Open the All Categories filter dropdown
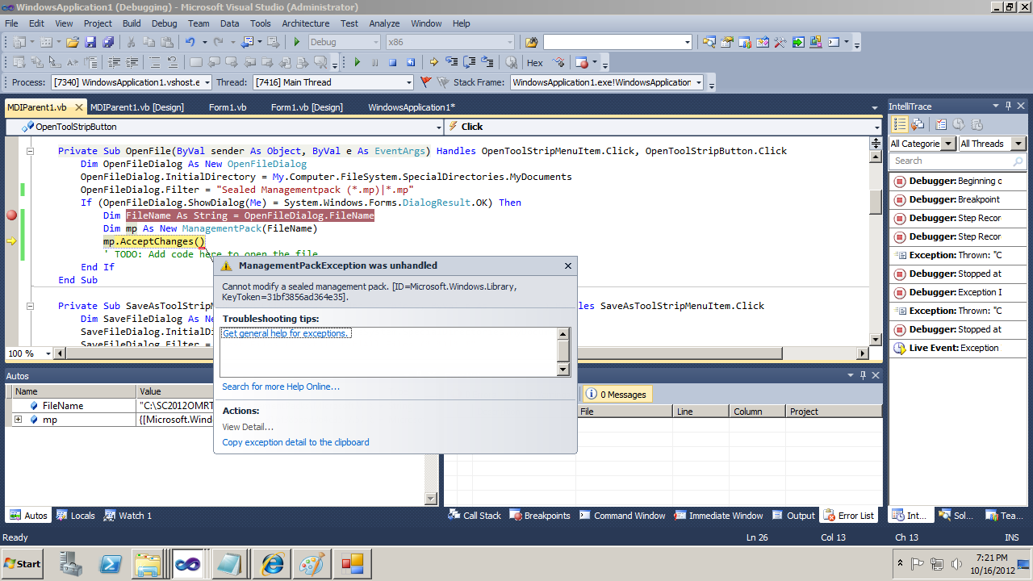The width and height of the screenshot is (1033, 581). pyautogui.click(x=948, y=144)
